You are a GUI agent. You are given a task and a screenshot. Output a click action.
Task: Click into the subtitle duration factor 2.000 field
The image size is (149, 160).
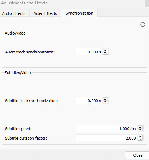coord(107,138)
